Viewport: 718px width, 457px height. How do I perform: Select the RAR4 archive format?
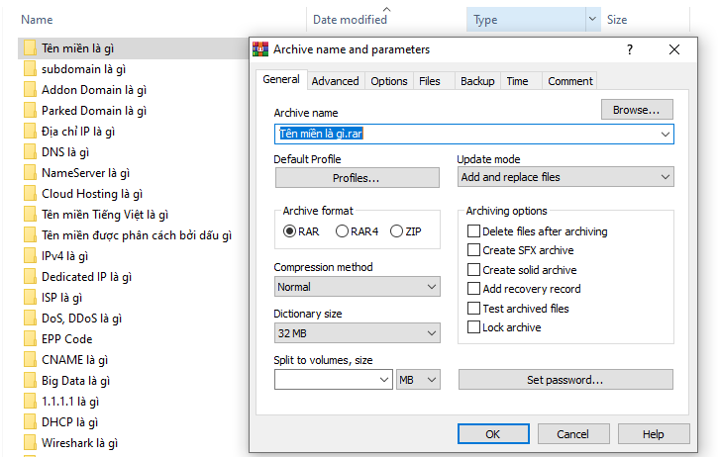[x=343, y=231]
